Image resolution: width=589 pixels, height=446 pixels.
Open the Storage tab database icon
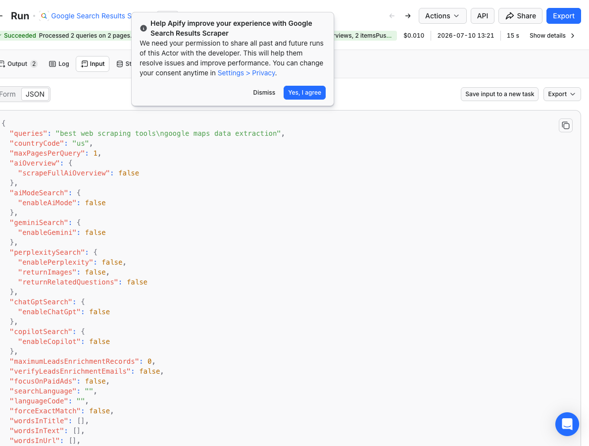119,64
